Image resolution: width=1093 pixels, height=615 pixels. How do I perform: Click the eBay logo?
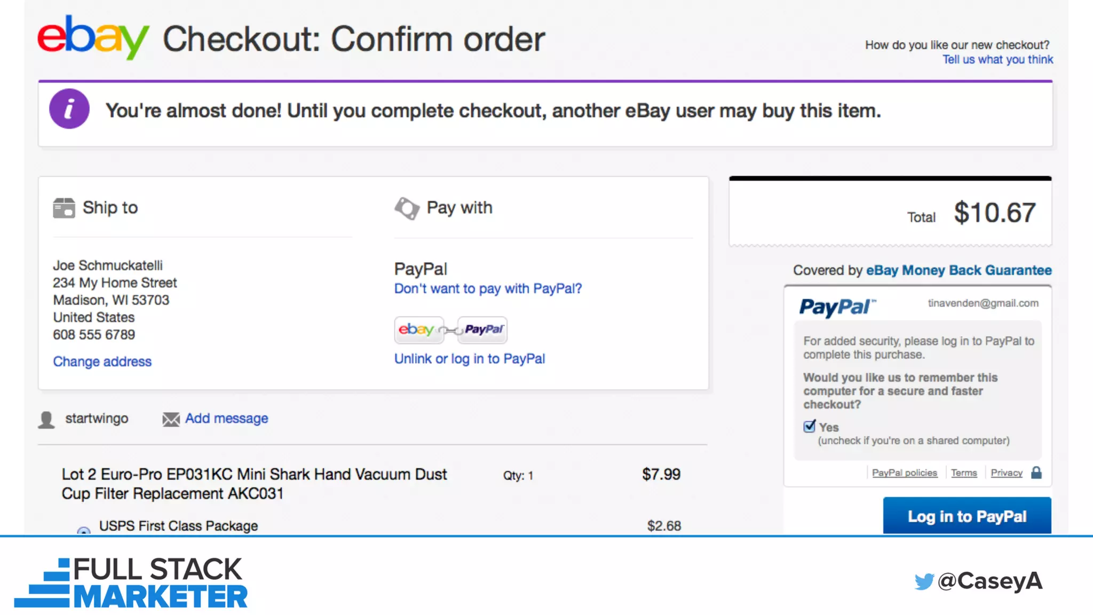pos(93,37)
